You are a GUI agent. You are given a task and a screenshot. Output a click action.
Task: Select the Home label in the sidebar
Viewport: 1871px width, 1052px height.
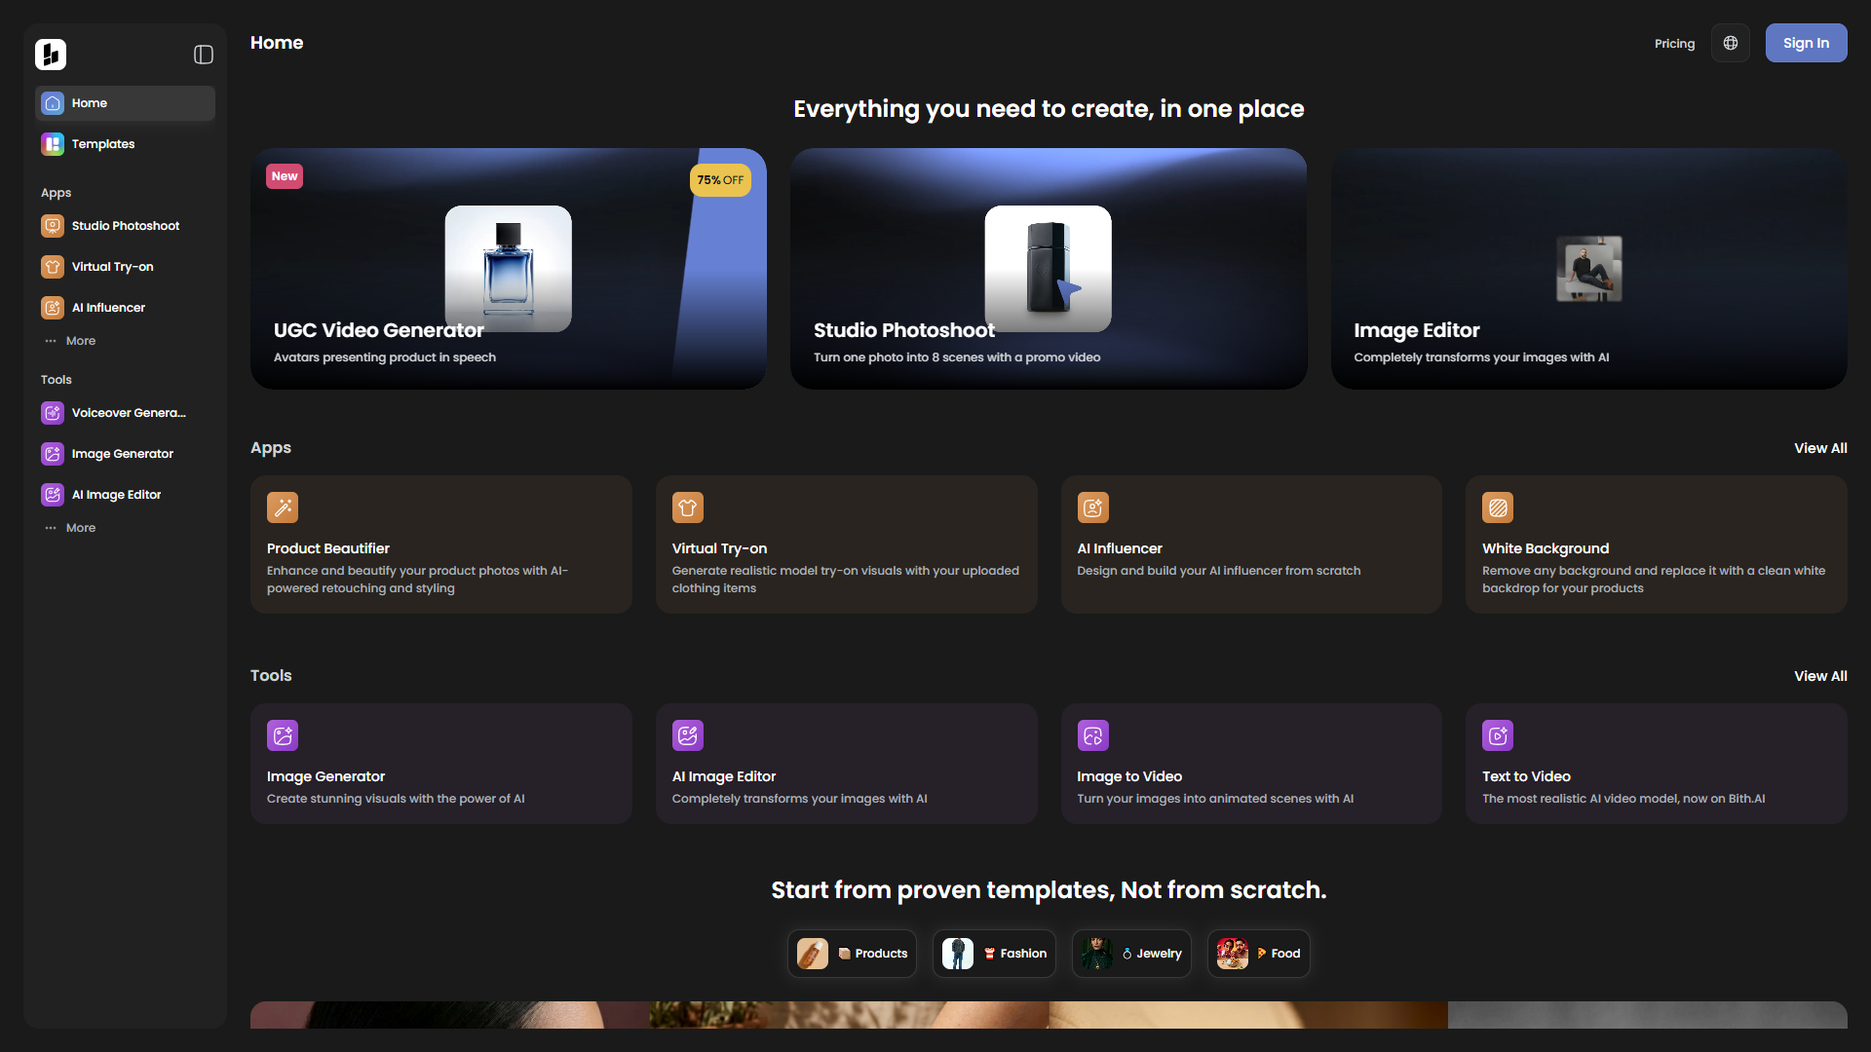pos(90,103)
